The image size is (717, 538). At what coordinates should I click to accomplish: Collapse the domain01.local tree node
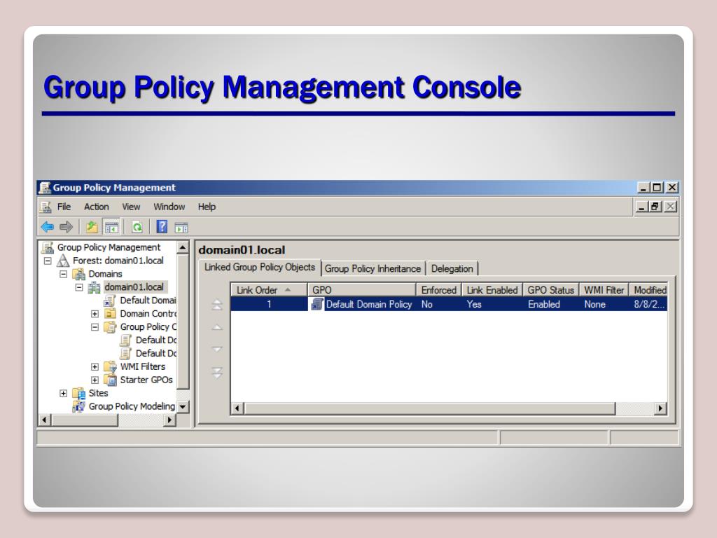(79, 287)
